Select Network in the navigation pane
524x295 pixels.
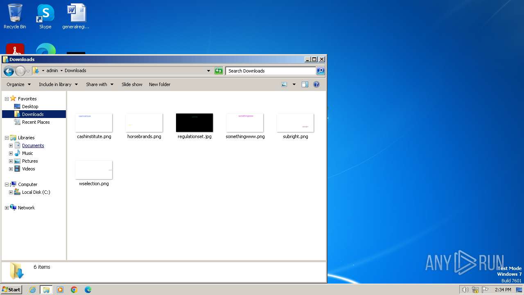[26, 208]
